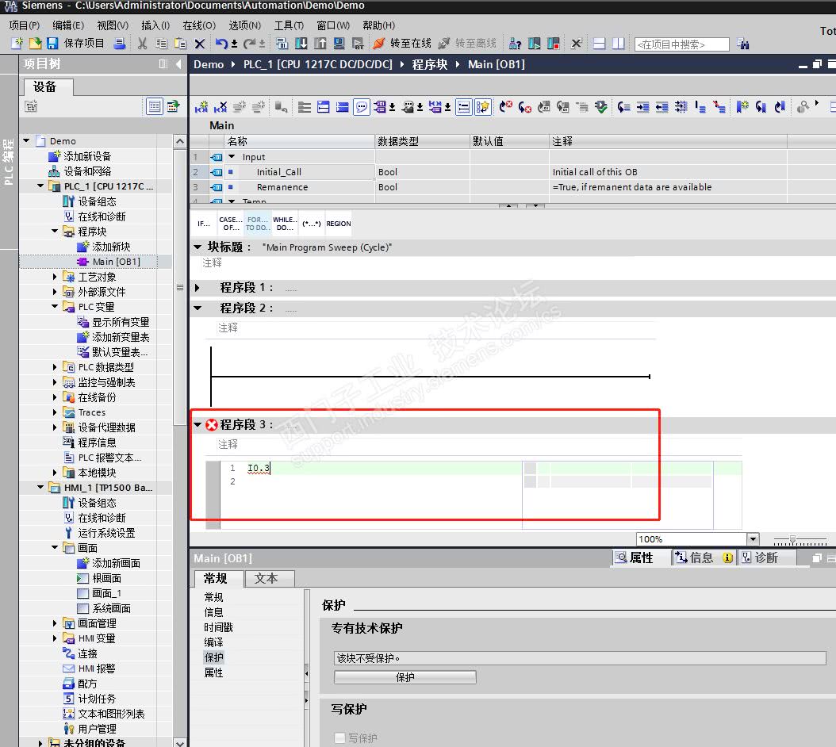Insert IF statement from instruction bar
The width and height of the screenshot is (836, 747).
point(204,224)
